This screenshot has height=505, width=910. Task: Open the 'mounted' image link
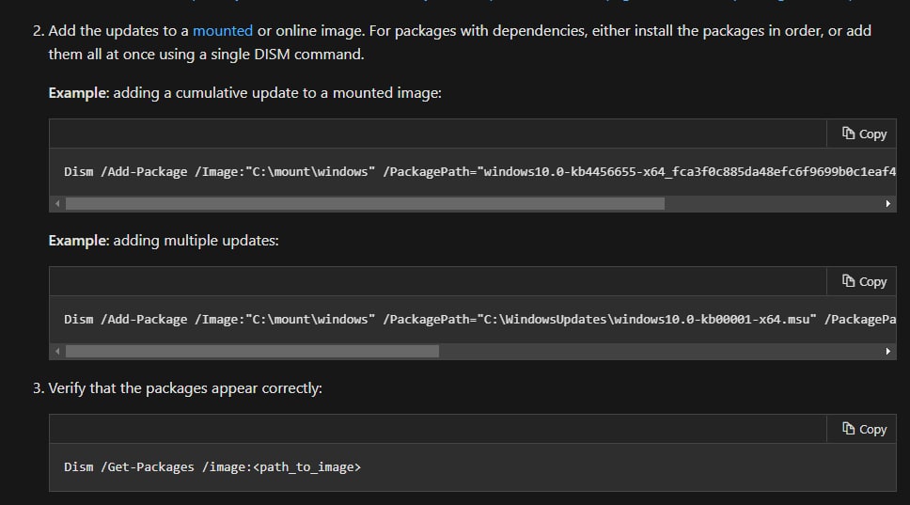223,31
